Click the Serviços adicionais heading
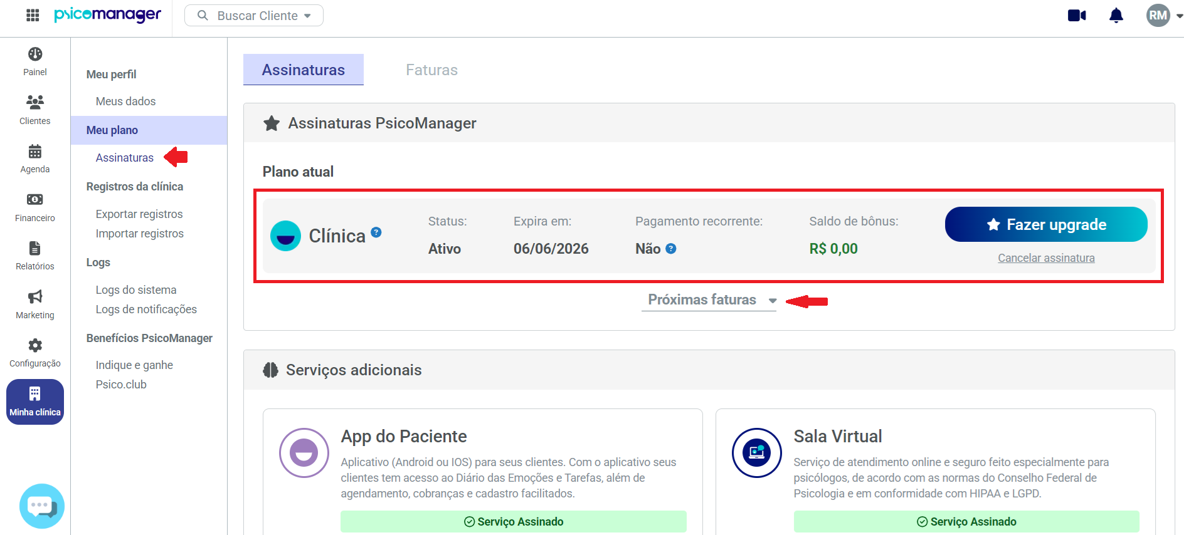 (x=354, y=370)
